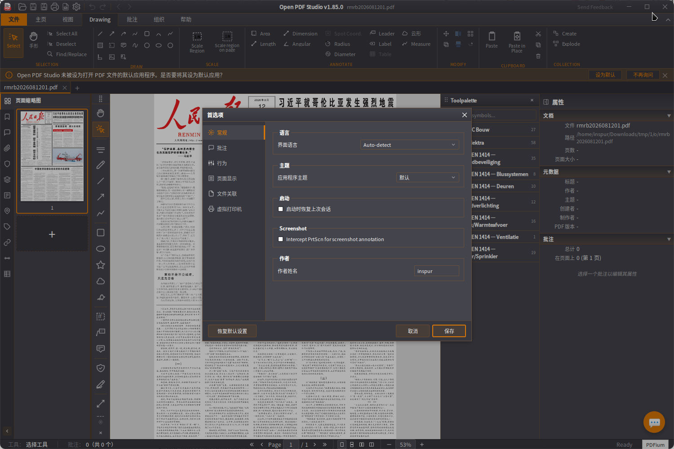Select the Radius annotate tool

[337, 44]
